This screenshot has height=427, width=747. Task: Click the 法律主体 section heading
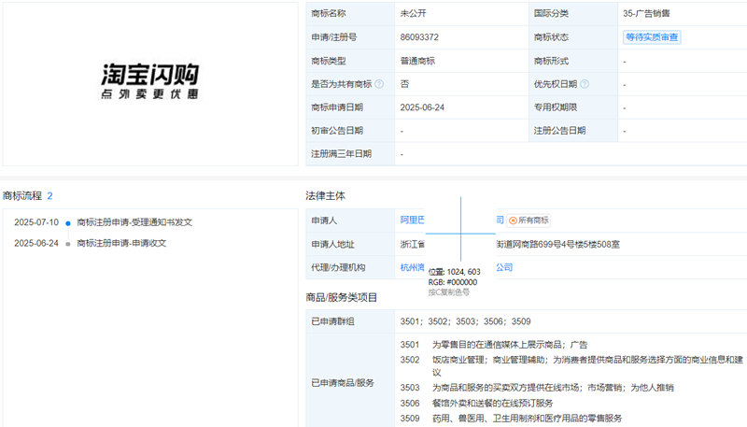325,196
